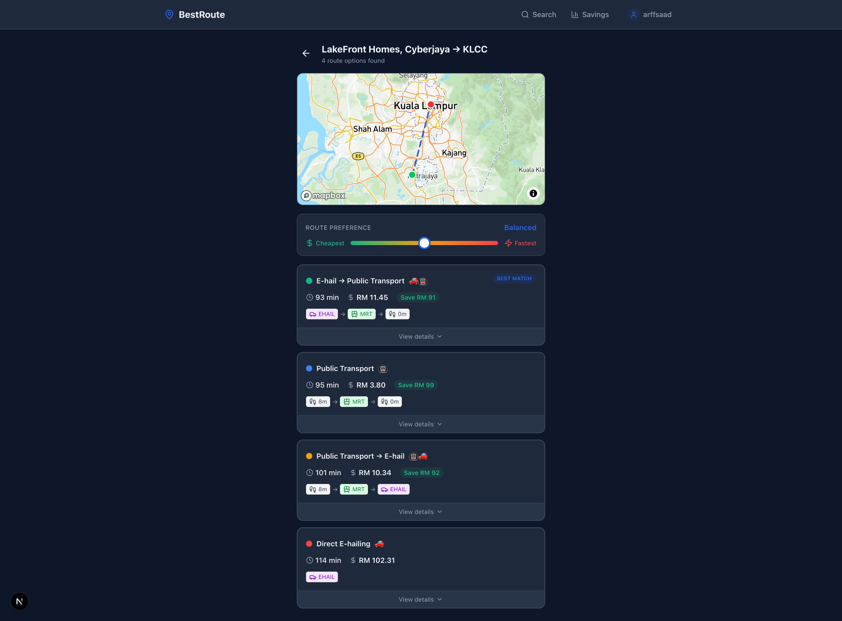Expand View details for 95 min route
The image size is (842, 621).
tap(420, 424)
